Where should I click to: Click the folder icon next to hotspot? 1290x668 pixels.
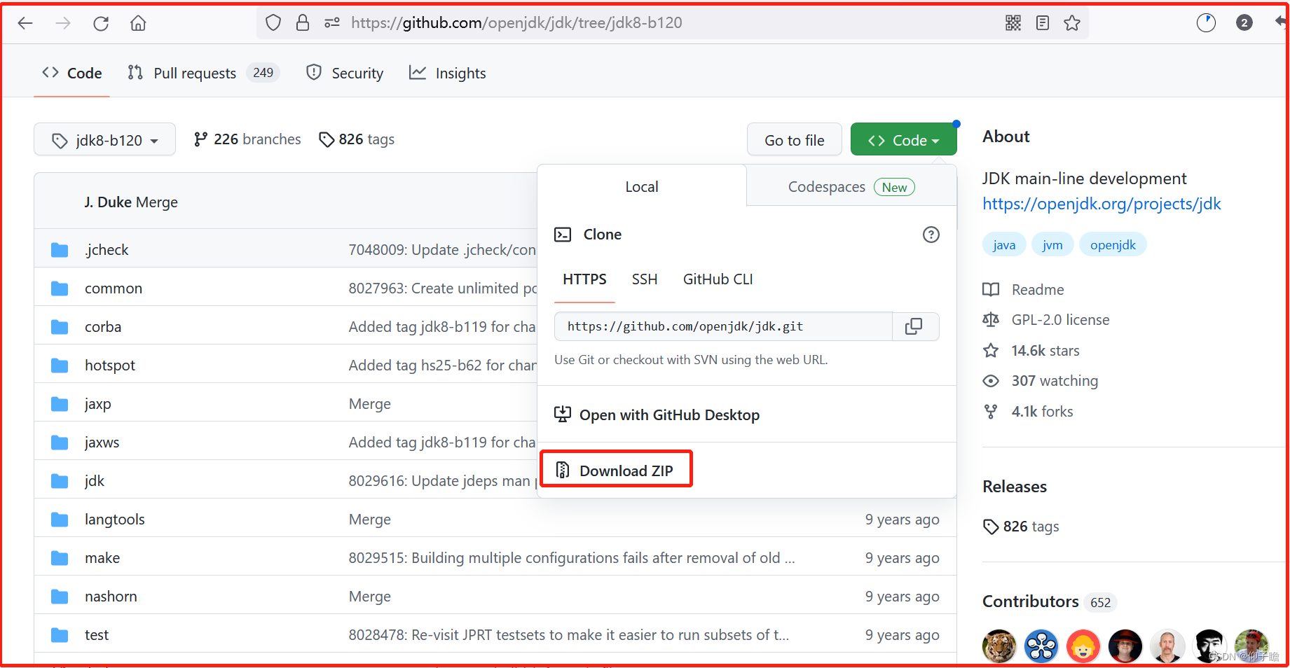tap(60, 366)
